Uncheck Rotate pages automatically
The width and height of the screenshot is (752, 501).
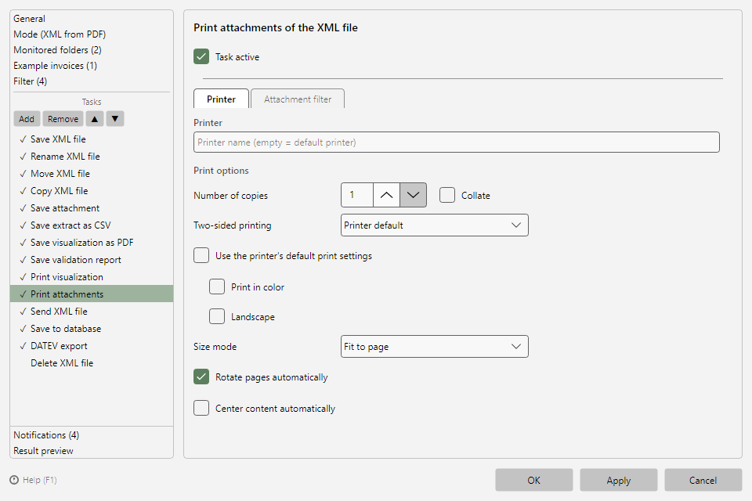[x=201, y=377]
